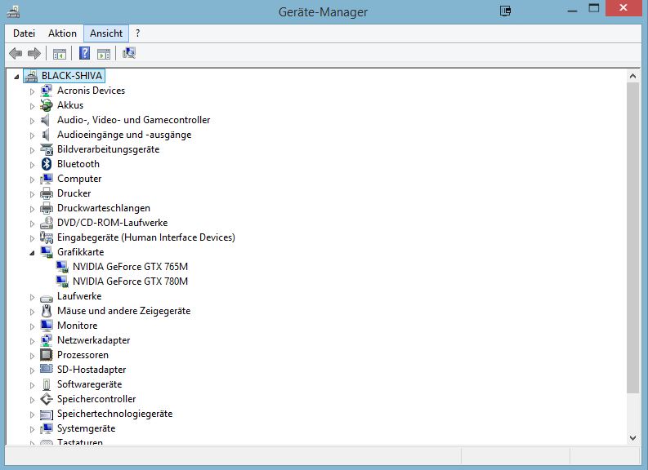Expand the Druckwarteschlangen category
Screen dimensions: 648x470
[x=32, y=209]
